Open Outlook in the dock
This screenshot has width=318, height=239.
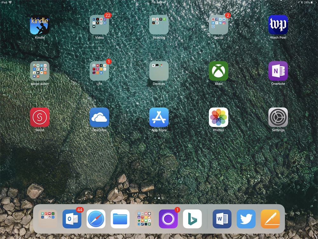72,219
